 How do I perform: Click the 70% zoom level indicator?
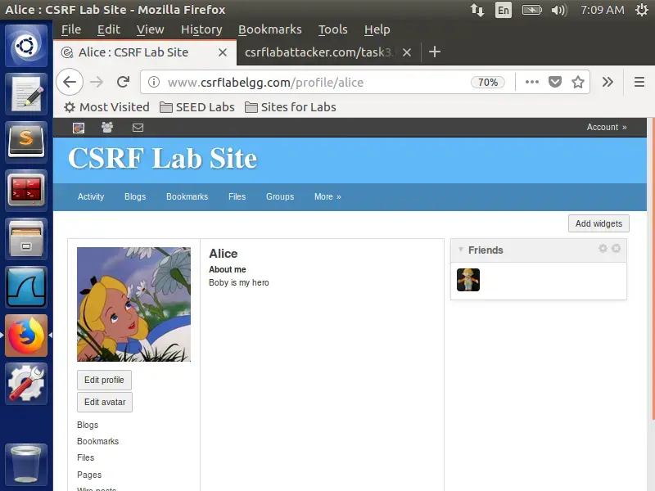[x=487, y=83]
